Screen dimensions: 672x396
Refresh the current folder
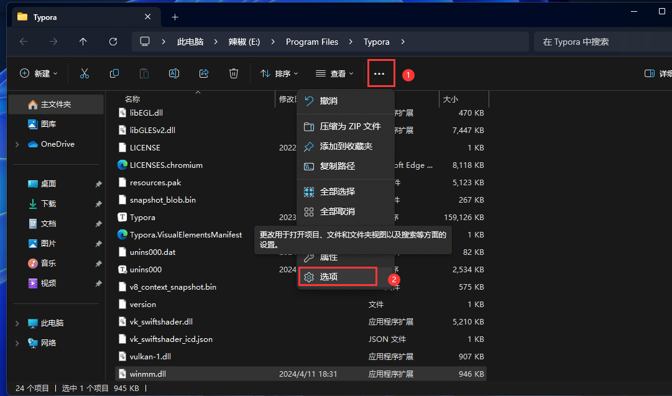pos(113,42)
